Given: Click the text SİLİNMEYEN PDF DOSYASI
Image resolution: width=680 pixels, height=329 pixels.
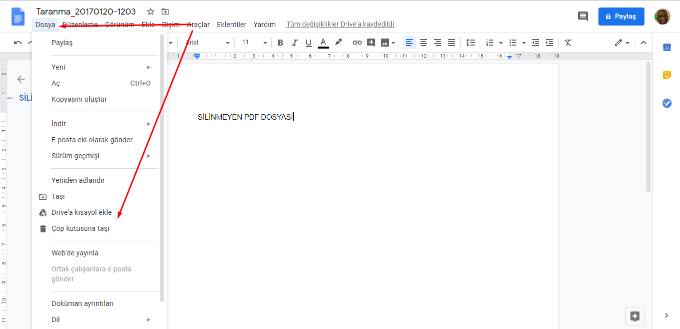Looking at the screenshot, I should point(245,117).
